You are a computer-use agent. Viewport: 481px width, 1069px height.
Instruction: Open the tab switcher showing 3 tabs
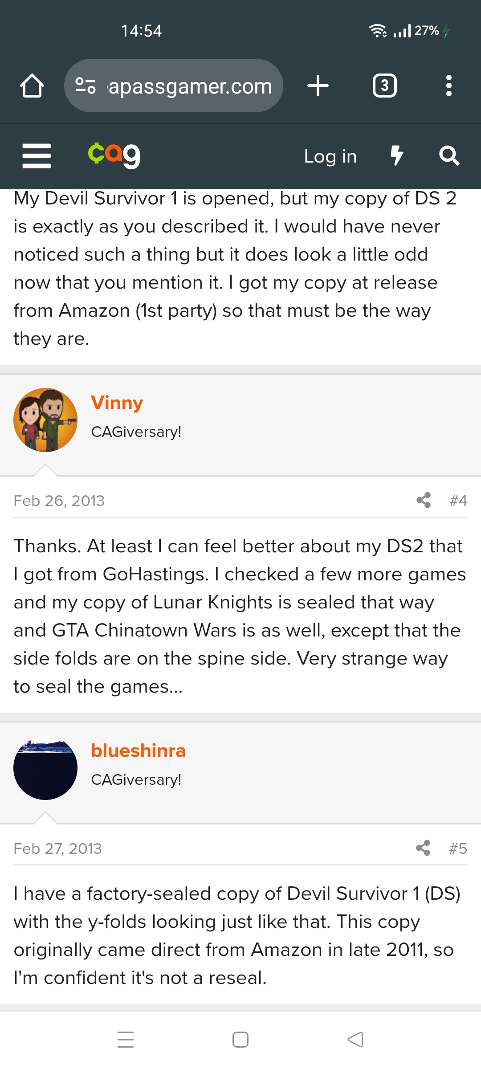(384, 86)
